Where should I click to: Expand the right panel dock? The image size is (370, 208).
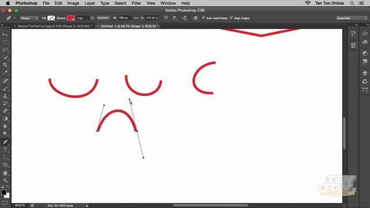click(368, 25)
